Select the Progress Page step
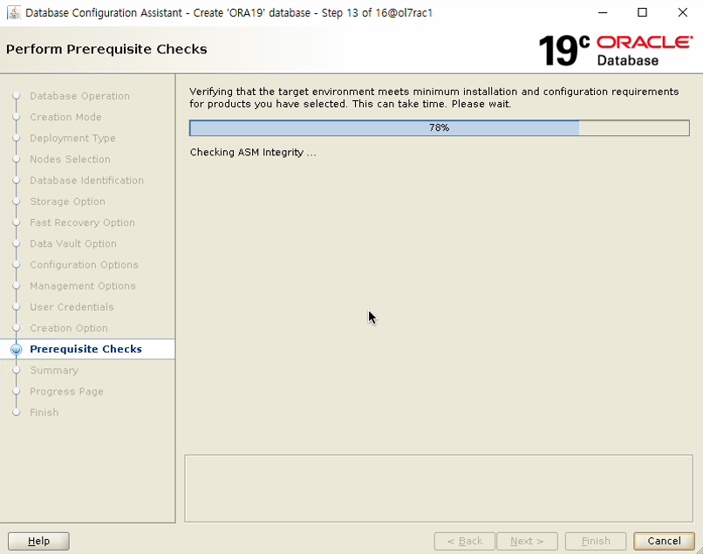Viewport: 703px width, 554px height. click(x=66, y=391)
